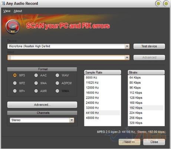Select the ADPCM format radio button

(57, 83)
